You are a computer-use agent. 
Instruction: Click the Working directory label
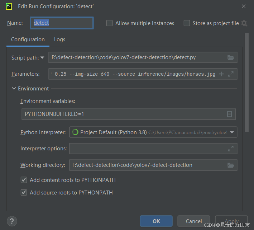[x=43, y=165]
